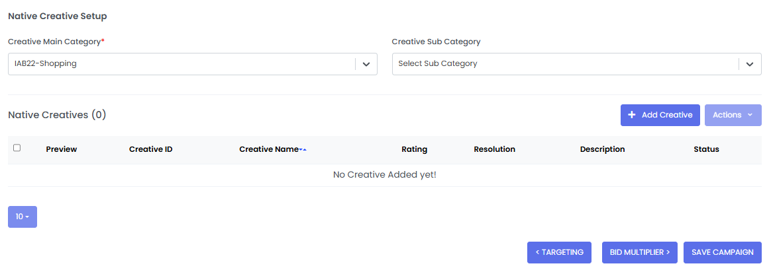Image resolution: width=771 pixels, height=274 pixels.
Task: Click the Sub Category chevron arrow
Action: click(750, 64)
